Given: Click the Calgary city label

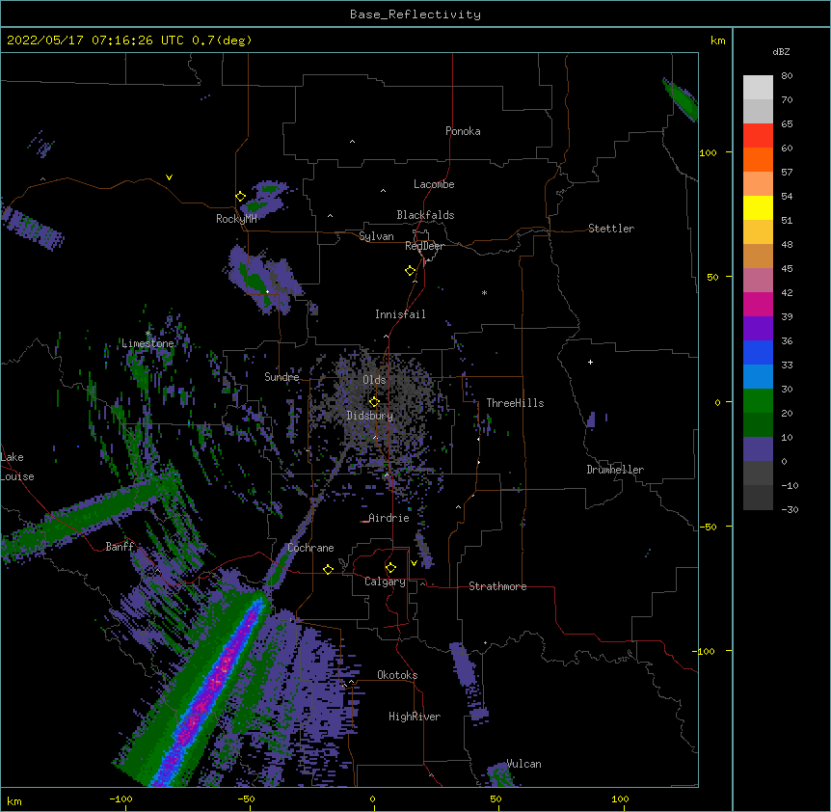Looking at the screenshot, I should (386, 582).
